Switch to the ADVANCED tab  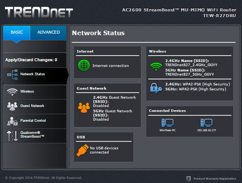(x=48, y=33)
